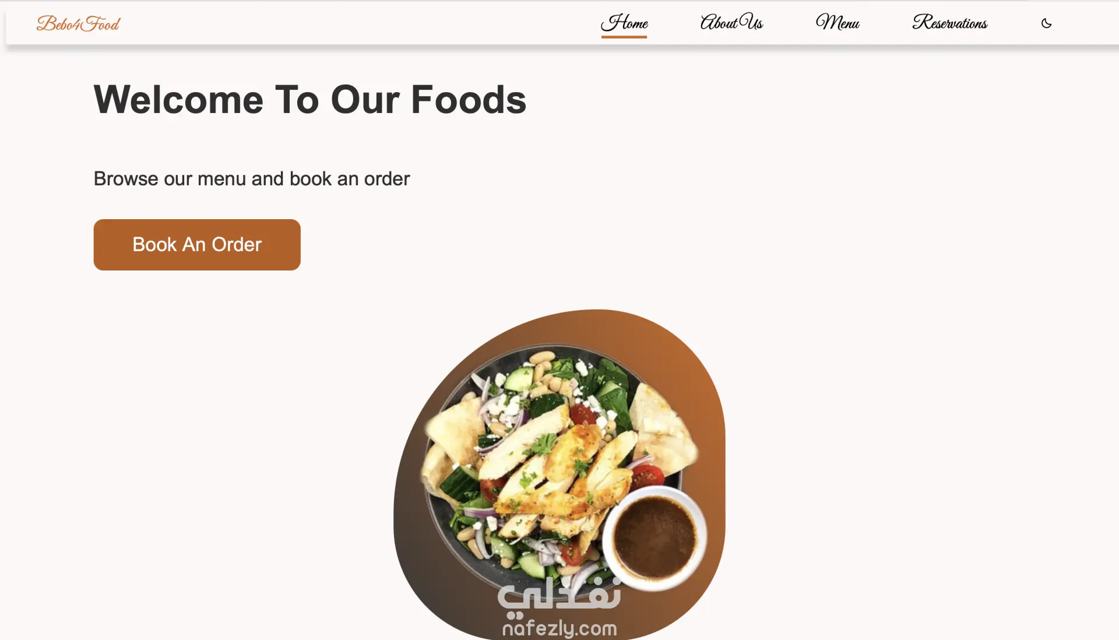This screenshot has width=1119, height=640.
Task: Click the Bebo4Food logo
Action: 78,23
